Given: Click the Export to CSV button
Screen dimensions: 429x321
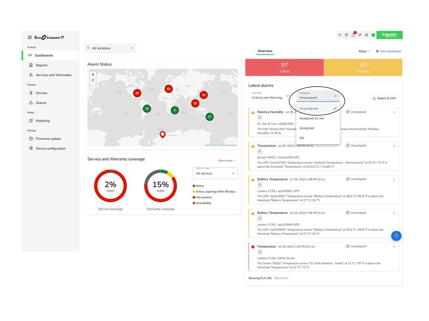Looking at the screenshot, I should coord(384,98).
